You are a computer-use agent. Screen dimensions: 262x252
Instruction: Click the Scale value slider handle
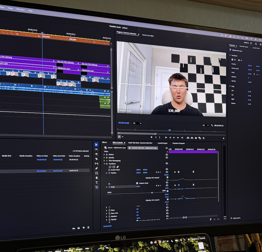pos(152,193)
